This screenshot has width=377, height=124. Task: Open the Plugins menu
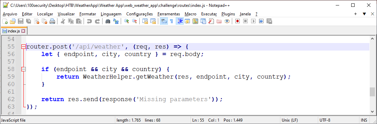228,14
